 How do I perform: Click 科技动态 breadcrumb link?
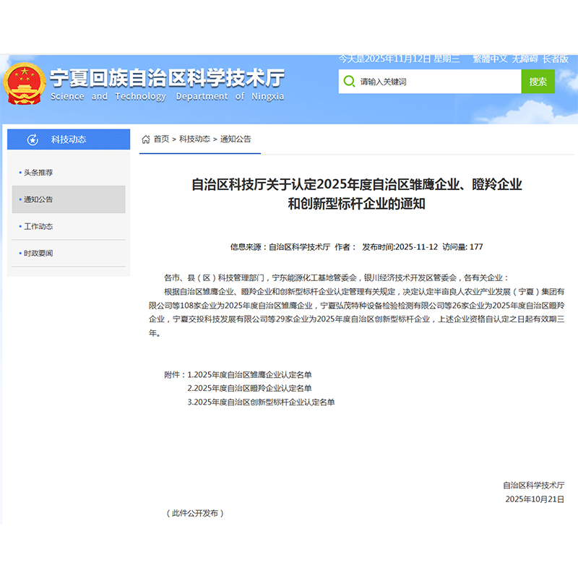[194, 139]
